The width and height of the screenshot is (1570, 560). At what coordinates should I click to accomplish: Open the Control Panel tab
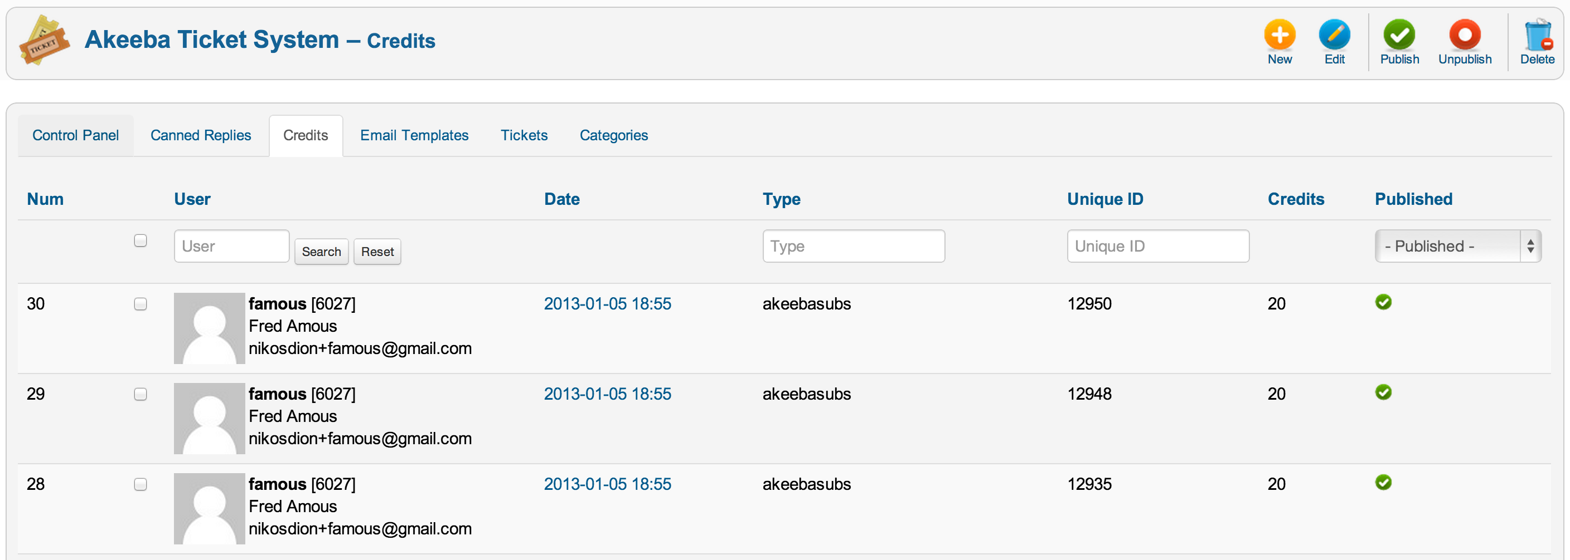click(x=76, y=135)
